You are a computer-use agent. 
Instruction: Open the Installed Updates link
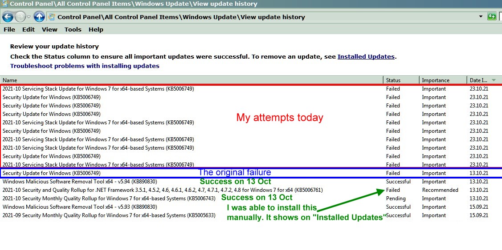[366, 56]
